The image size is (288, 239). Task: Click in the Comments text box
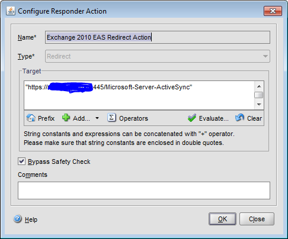[x=144, y=190]
